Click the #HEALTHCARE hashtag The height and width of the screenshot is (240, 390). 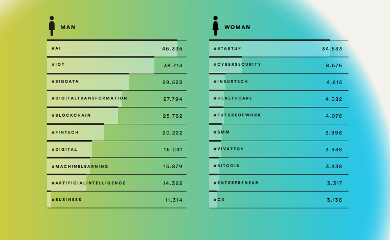pos(233,98)
